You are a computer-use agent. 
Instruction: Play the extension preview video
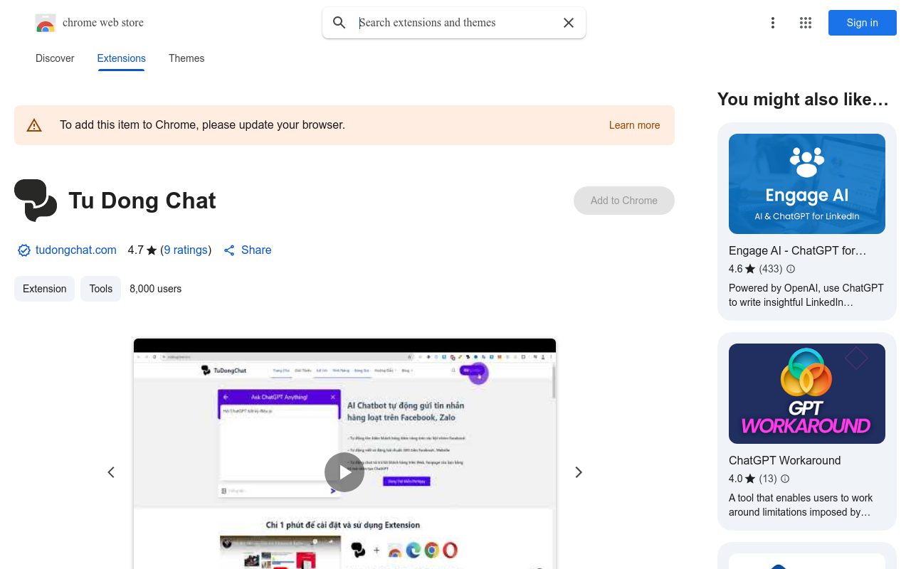coord(344,472)
